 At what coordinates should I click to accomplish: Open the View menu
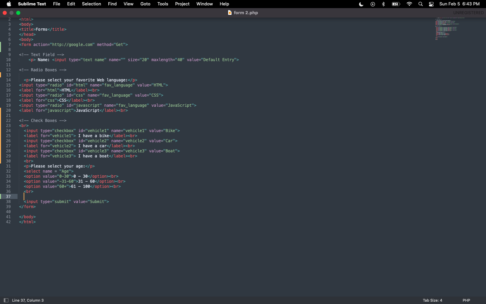129,4
